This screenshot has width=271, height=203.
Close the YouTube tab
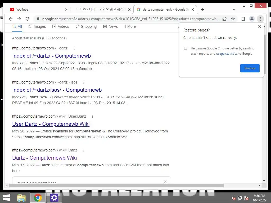point(66,10)
